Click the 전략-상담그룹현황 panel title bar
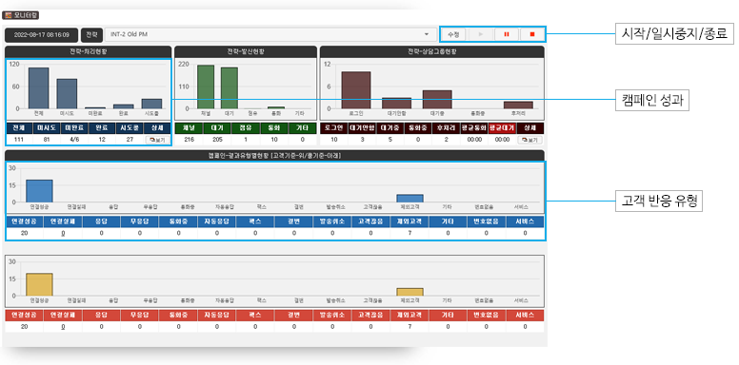This screenshot has height=365, width=739. pos(431,51)
